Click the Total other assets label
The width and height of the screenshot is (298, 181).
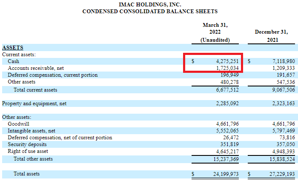click(x=33, y=159)
